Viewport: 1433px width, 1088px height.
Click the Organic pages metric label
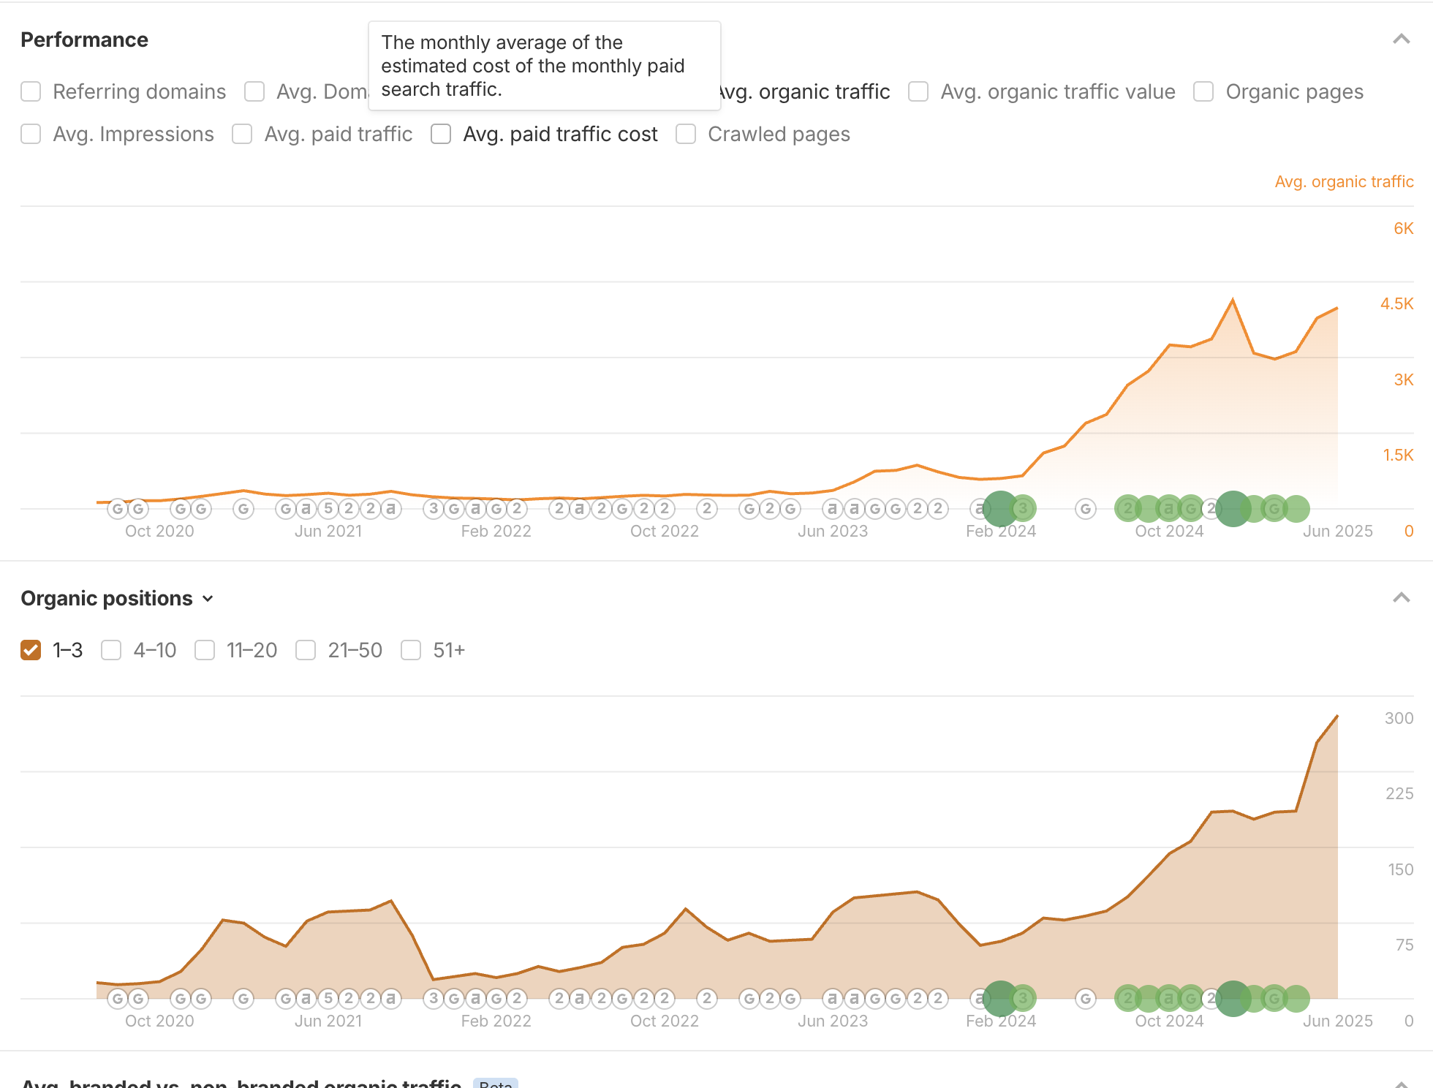1294,91
